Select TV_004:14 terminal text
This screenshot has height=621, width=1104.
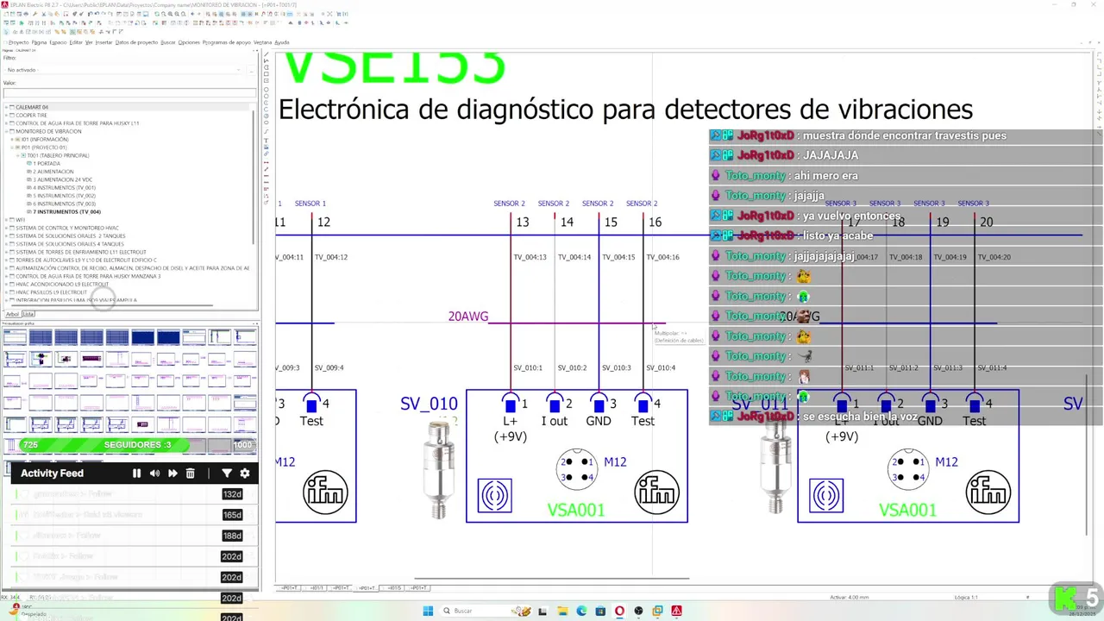574,257
